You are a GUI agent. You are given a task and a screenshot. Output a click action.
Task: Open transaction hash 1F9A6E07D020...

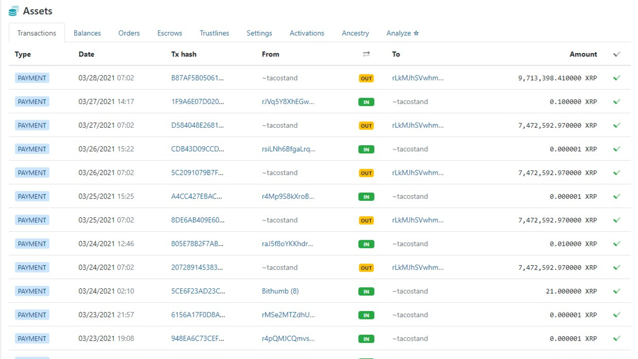pos(197,102)
